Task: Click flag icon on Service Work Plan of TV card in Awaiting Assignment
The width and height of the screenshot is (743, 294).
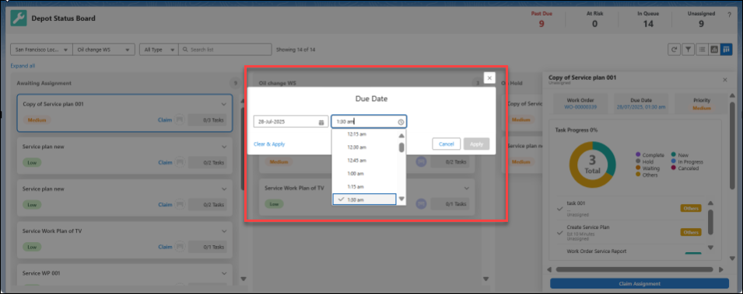Action: [x=180, y=246]
